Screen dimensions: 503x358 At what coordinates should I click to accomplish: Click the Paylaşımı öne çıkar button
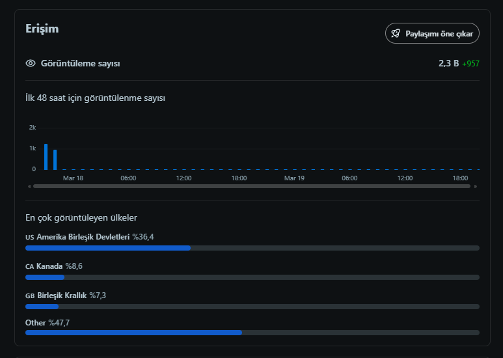[432, 33]
